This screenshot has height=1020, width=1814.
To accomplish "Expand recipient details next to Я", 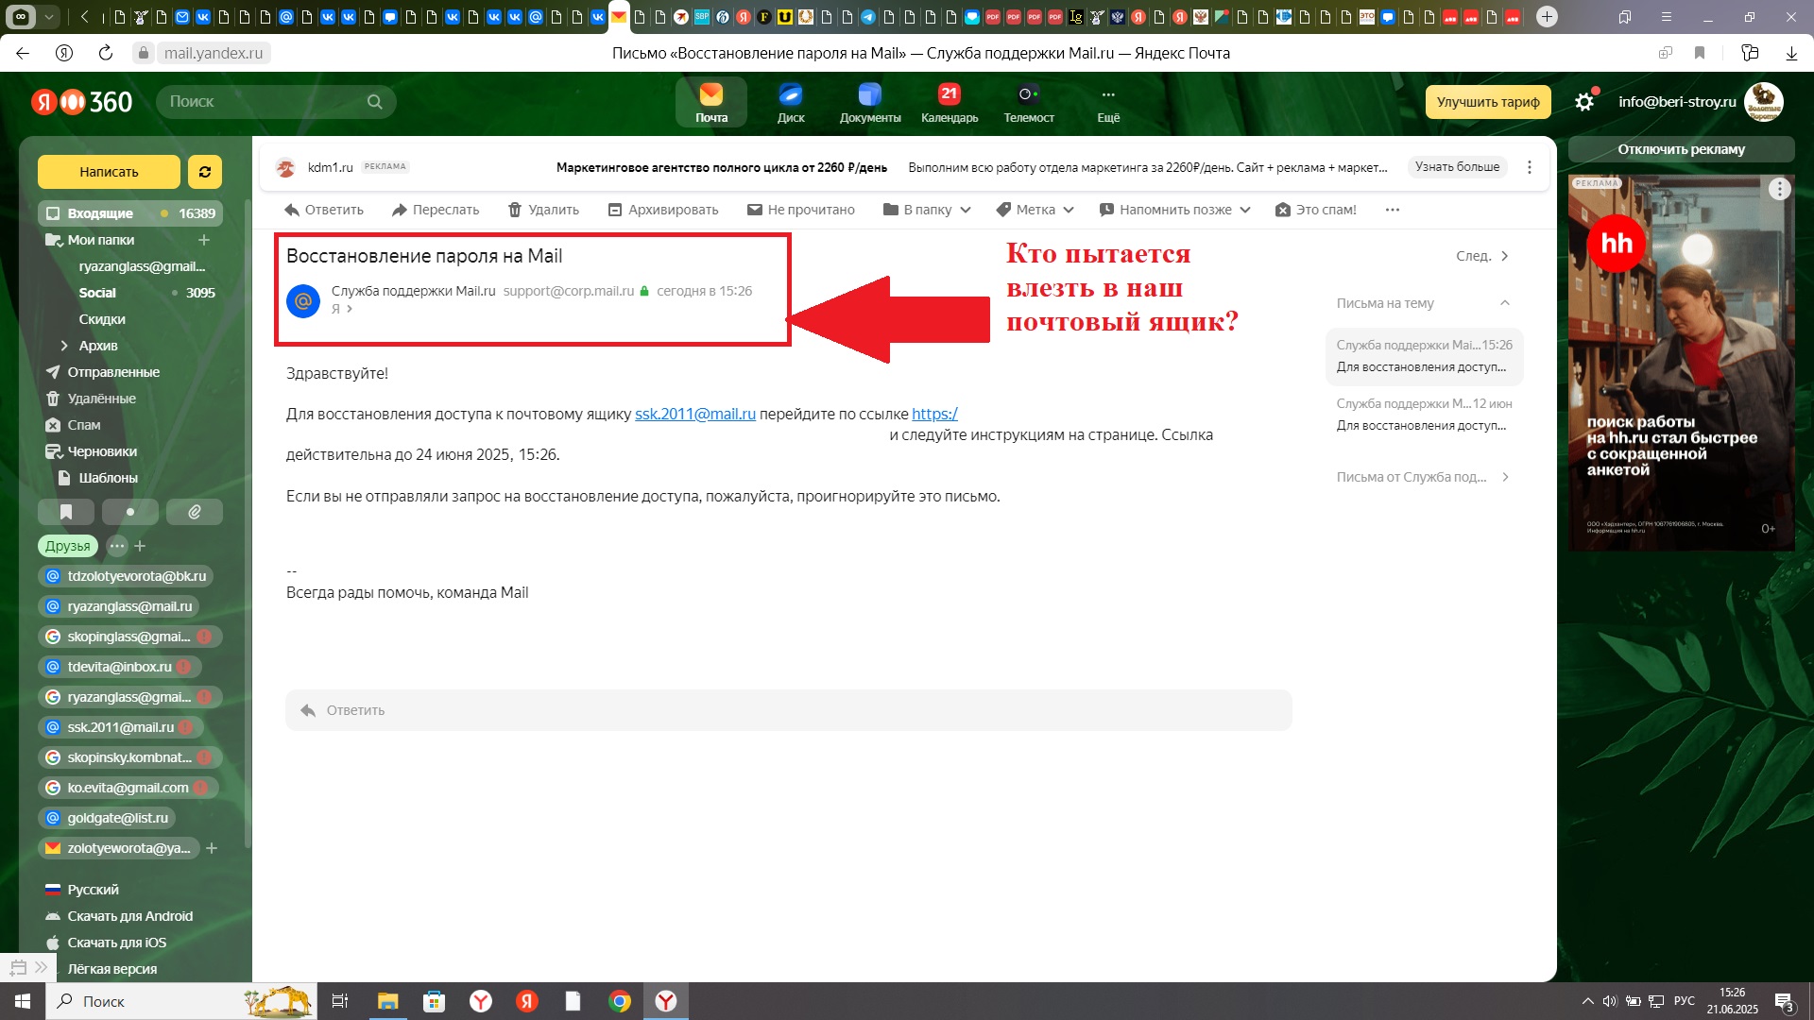I will point(350,309).
